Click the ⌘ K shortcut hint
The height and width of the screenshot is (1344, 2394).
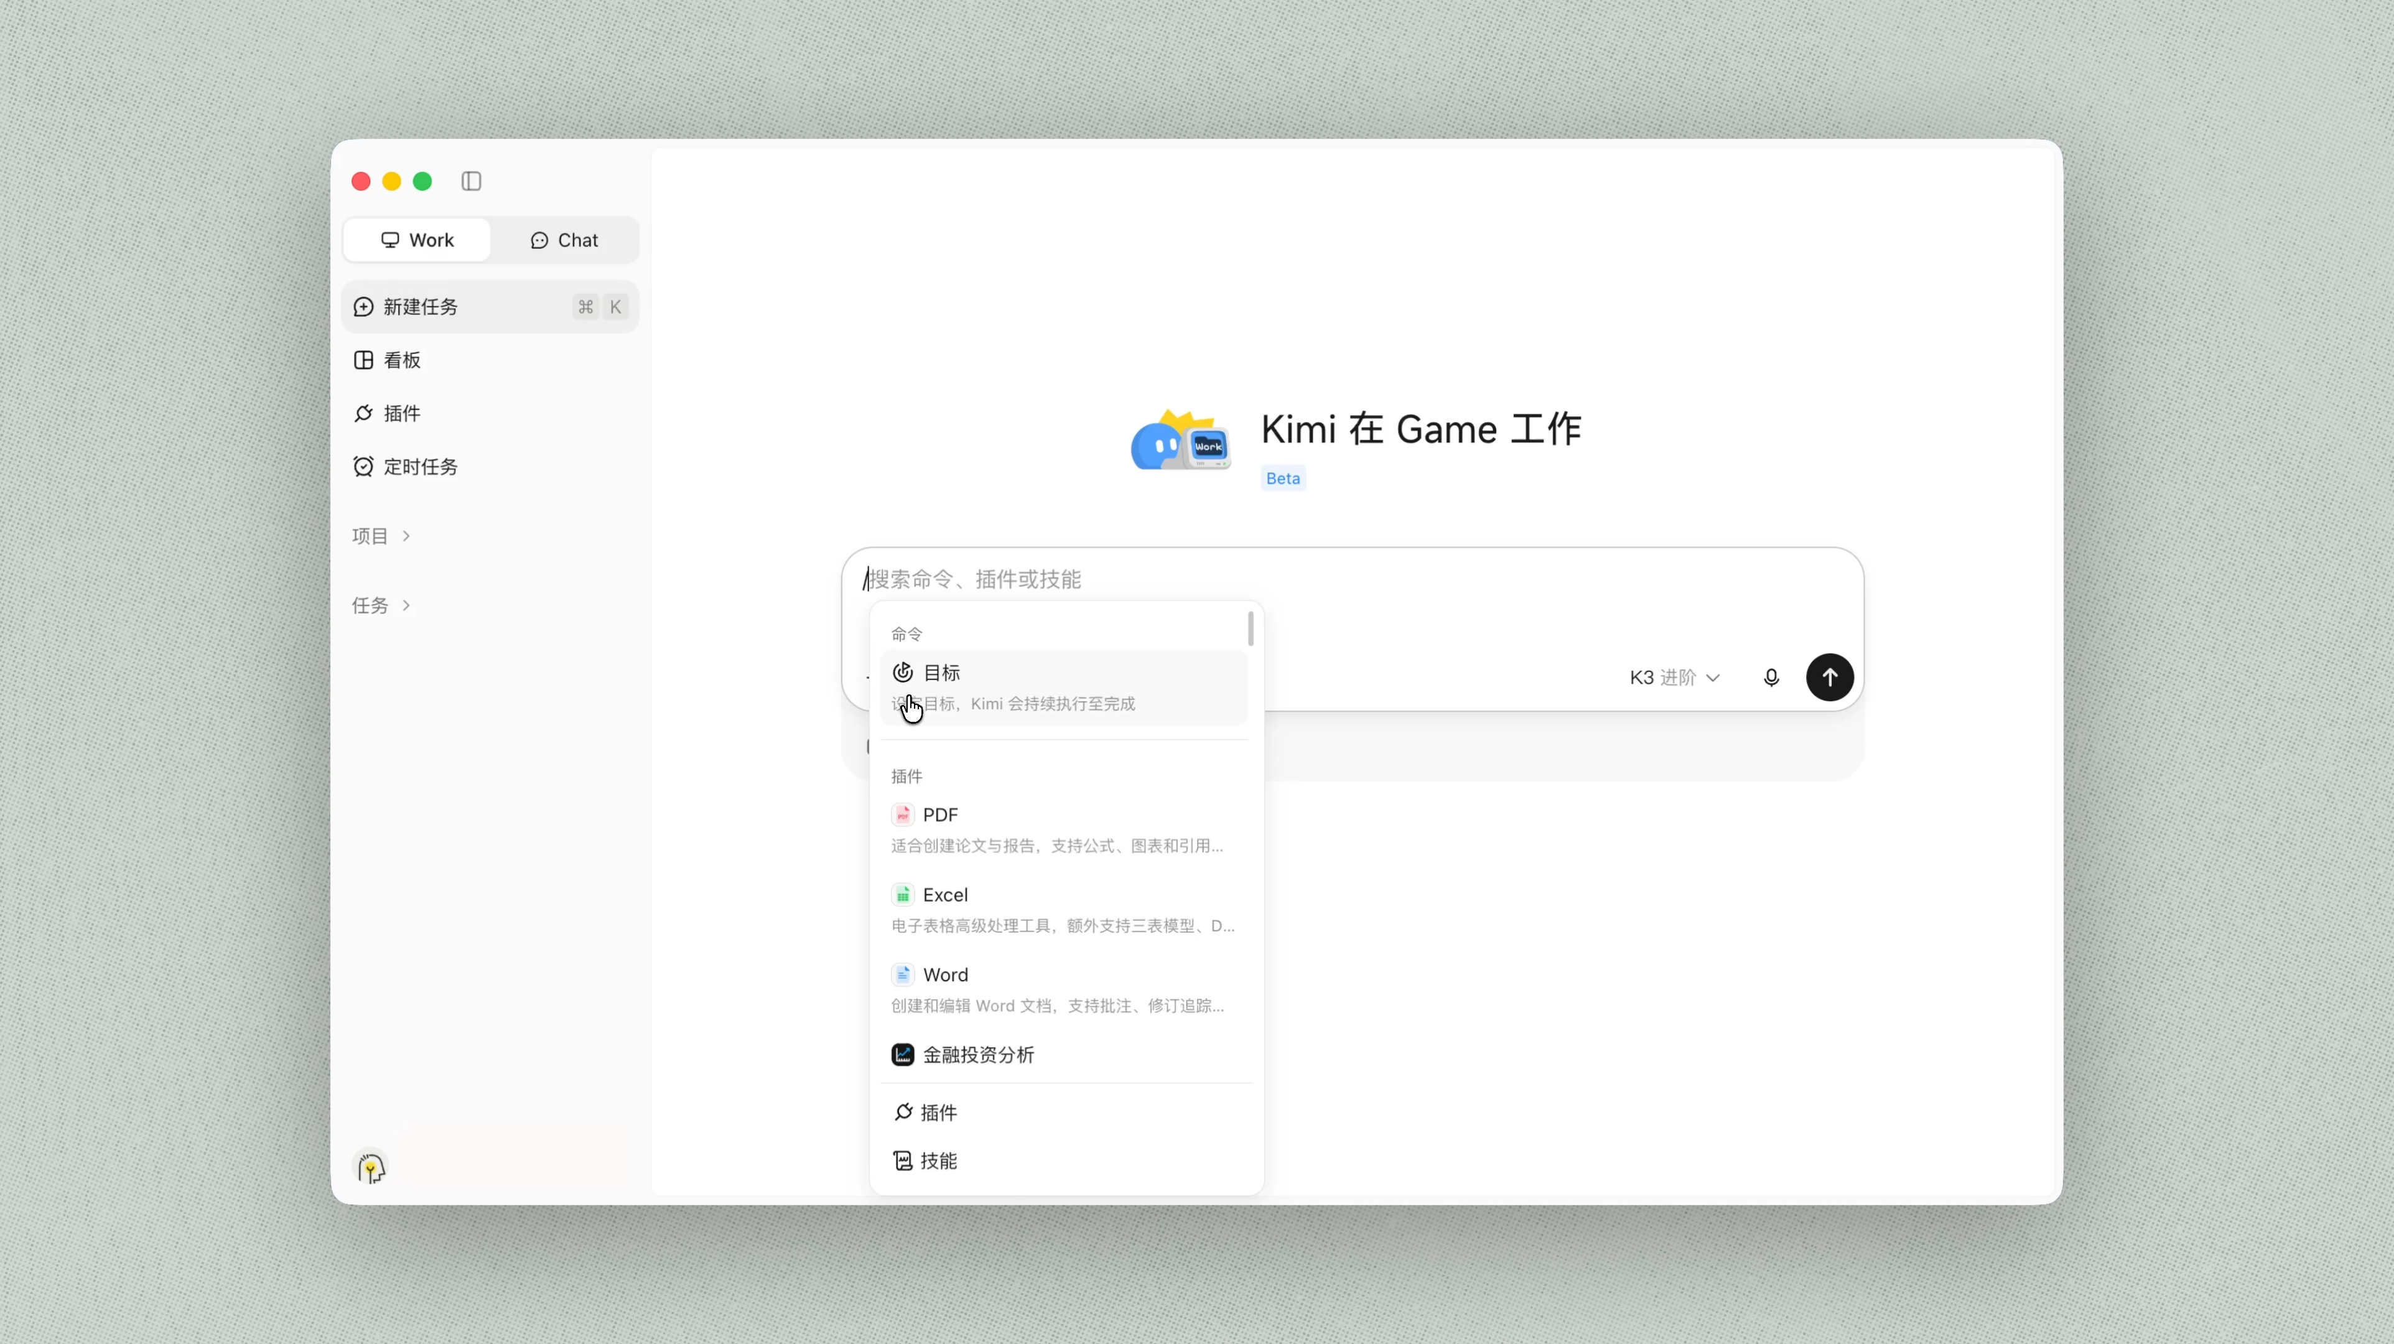tap(600, 307)
